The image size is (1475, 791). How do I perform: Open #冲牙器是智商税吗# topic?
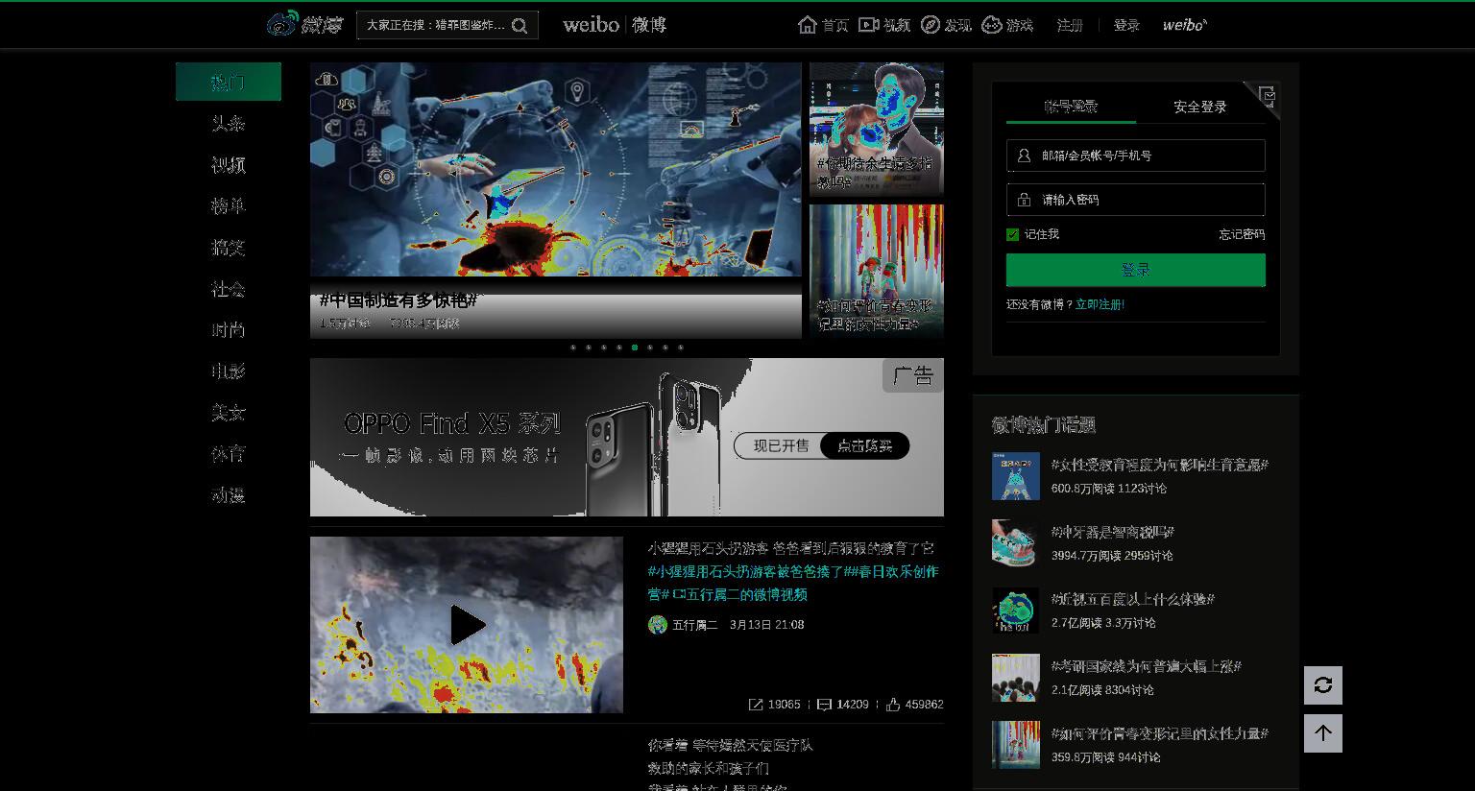click(x=1112, y=532)
